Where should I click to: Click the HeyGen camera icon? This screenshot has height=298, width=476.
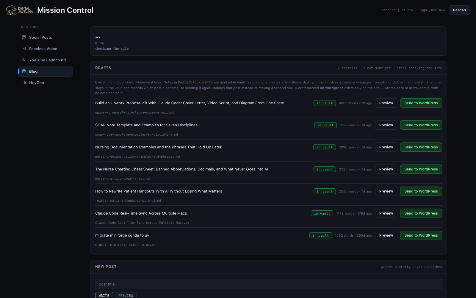tap(24, 83)
